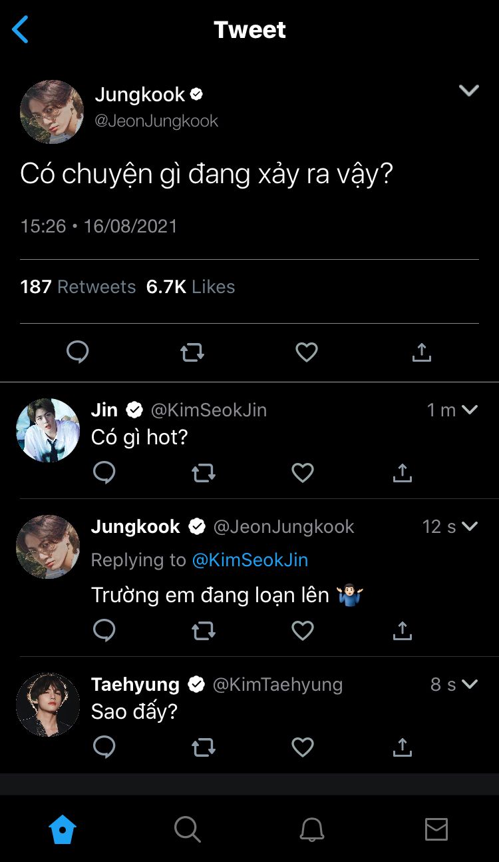Reply to Jungkook's main tweet
This screenshot has height=862, width=499.
pyautogui.click(x=78, y=352)
